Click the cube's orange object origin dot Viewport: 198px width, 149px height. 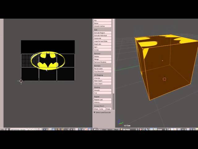click(162, 61)
